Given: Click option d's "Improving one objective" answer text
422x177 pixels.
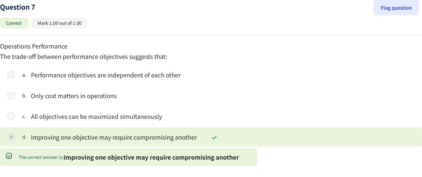Looking at the screenshot, I should pos(114,137).
